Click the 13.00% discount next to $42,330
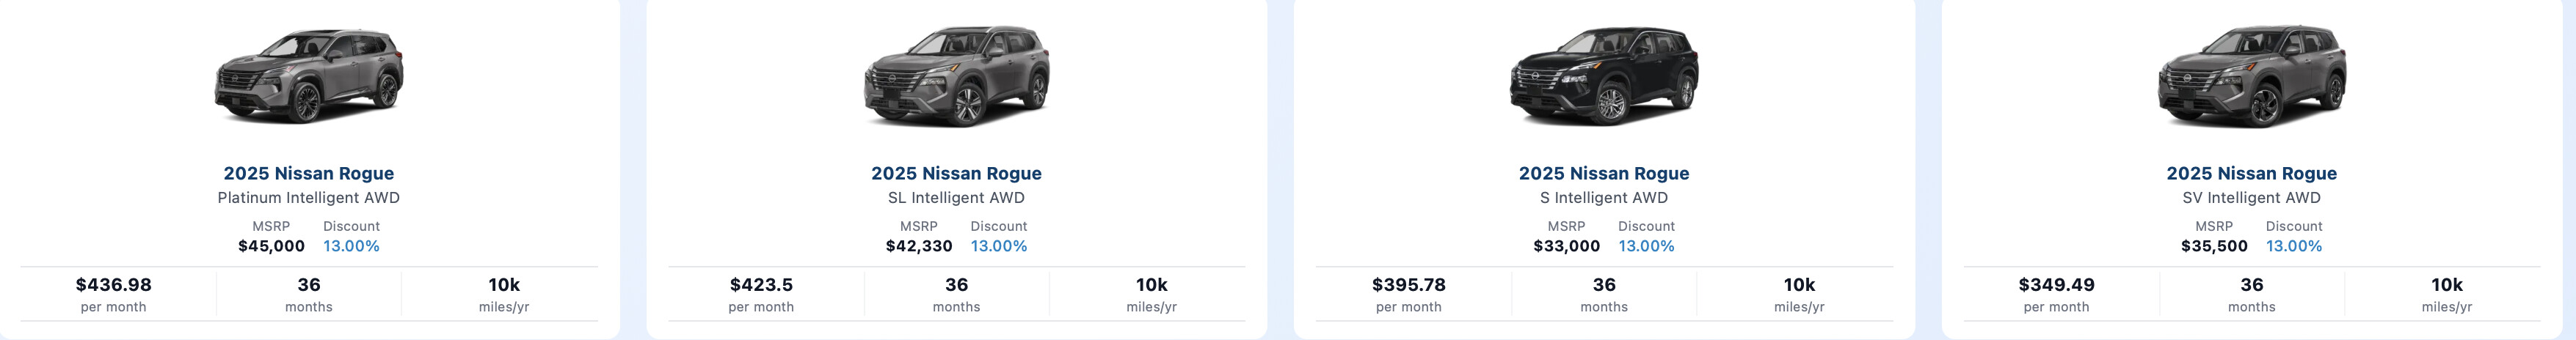 pos(999,246)
